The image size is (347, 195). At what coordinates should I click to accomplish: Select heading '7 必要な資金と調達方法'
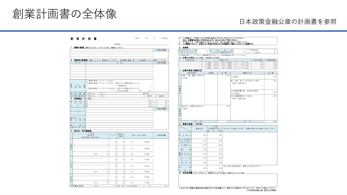(190, 70)
